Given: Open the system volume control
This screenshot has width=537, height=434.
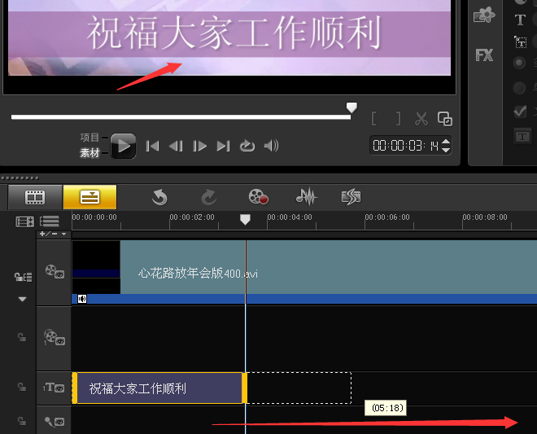Looking at the screenshot, I should click(271, 146).
